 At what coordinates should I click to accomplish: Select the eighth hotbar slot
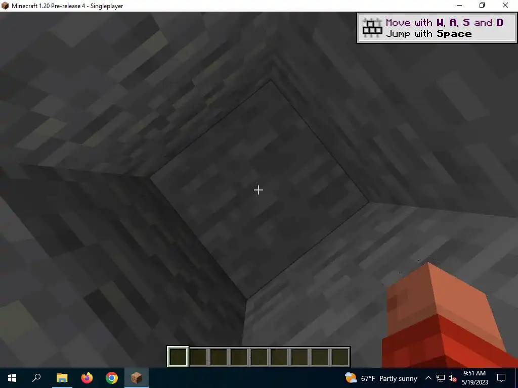point(320,357)
